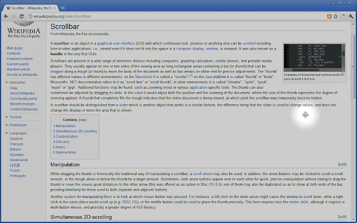Open Donate to Wikipedia link
The height and width of the screenshot is (223, 357).
22,75
